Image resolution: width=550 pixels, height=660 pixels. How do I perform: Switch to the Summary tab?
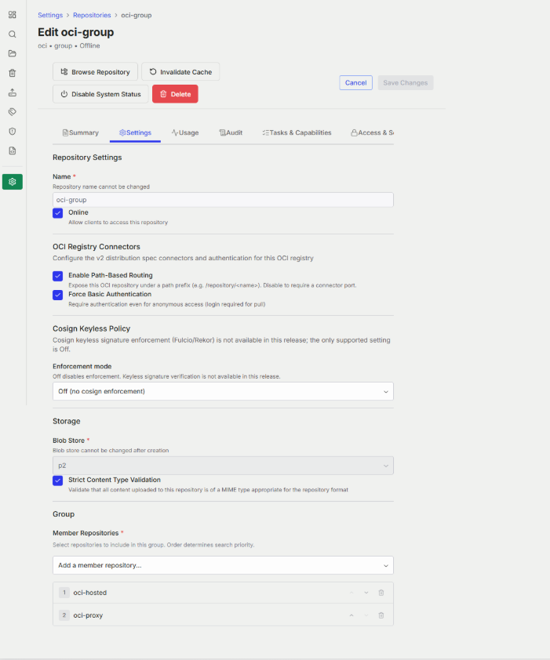pos(81,132)
